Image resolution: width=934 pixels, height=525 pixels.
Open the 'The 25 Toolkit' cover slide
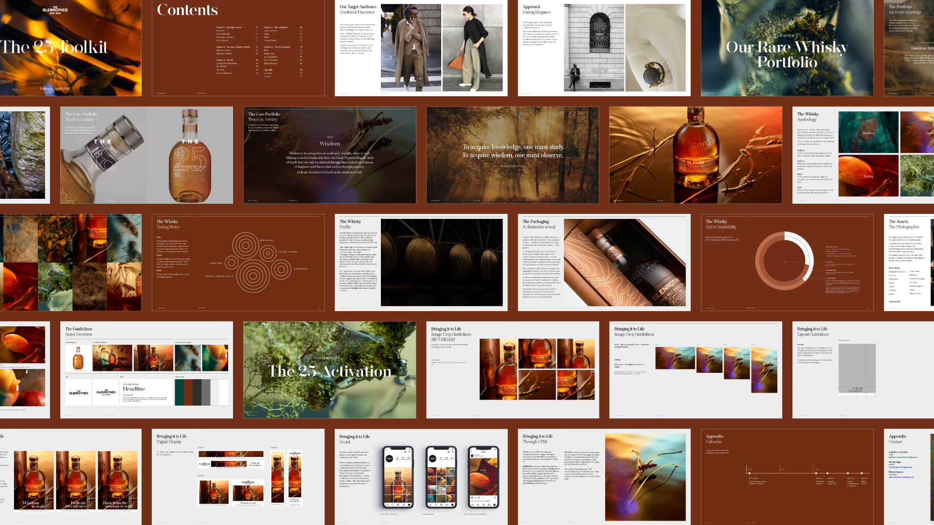coord(71,48)
